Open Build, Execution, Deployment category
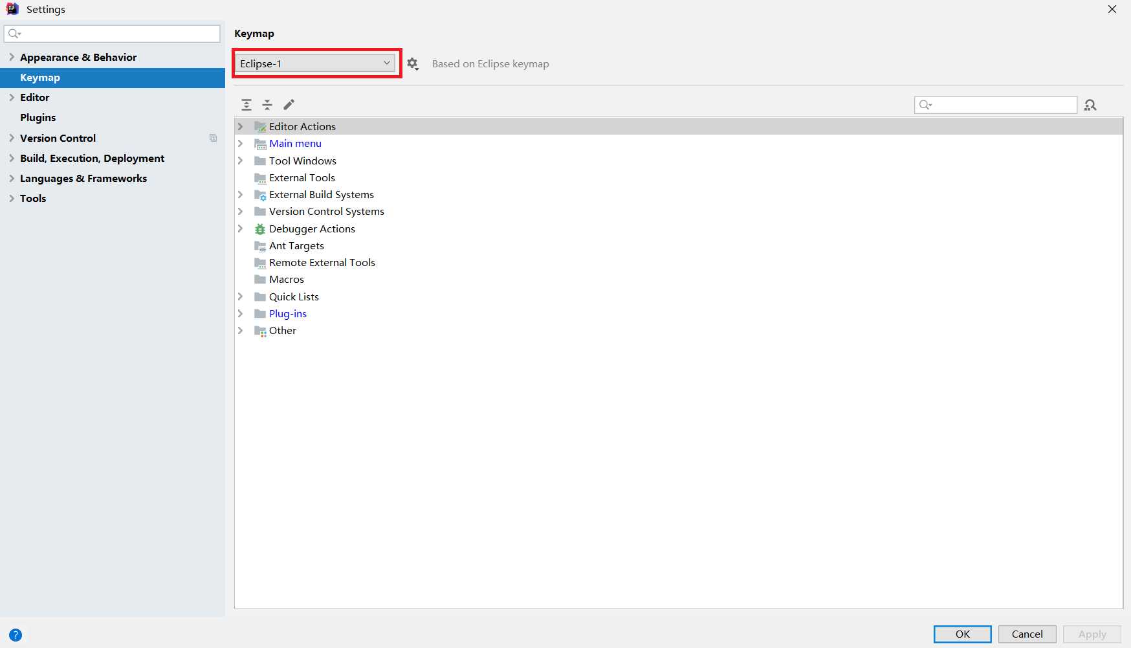 (x=92, y=158)
